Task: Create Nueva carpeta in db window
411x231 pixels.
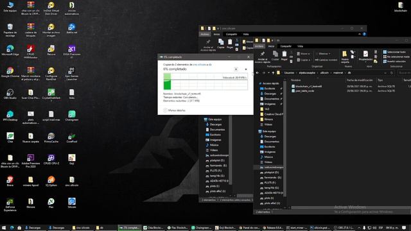Action: point(345,56)
